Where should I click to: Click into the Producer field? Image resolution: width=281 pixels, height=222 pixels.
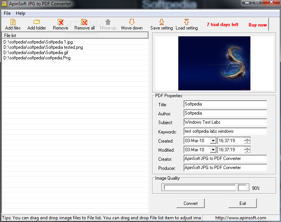click(225, 168)
